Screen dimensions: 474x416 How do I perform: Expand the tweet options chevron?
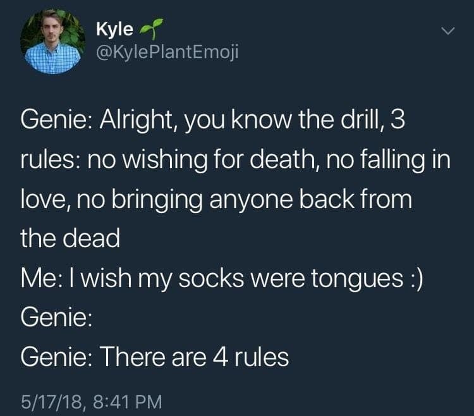(447, 30)
